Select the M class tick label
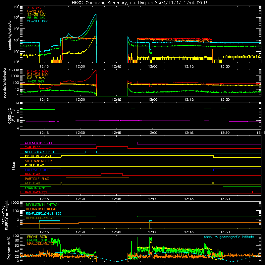 coord(18,103)
